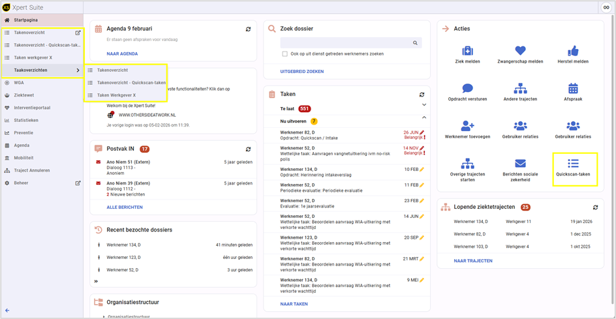
Task: Select Takenoverzicht - Quickscan-taken in flyout submenu
Action: [126, 82]
